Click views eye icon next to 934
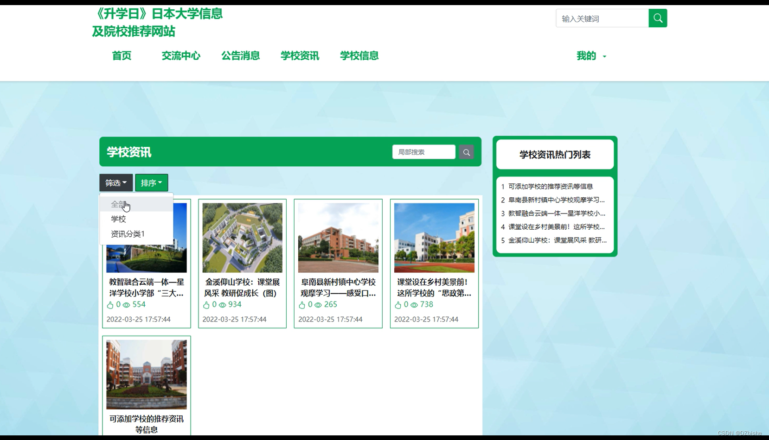 (x=222, y=305)
